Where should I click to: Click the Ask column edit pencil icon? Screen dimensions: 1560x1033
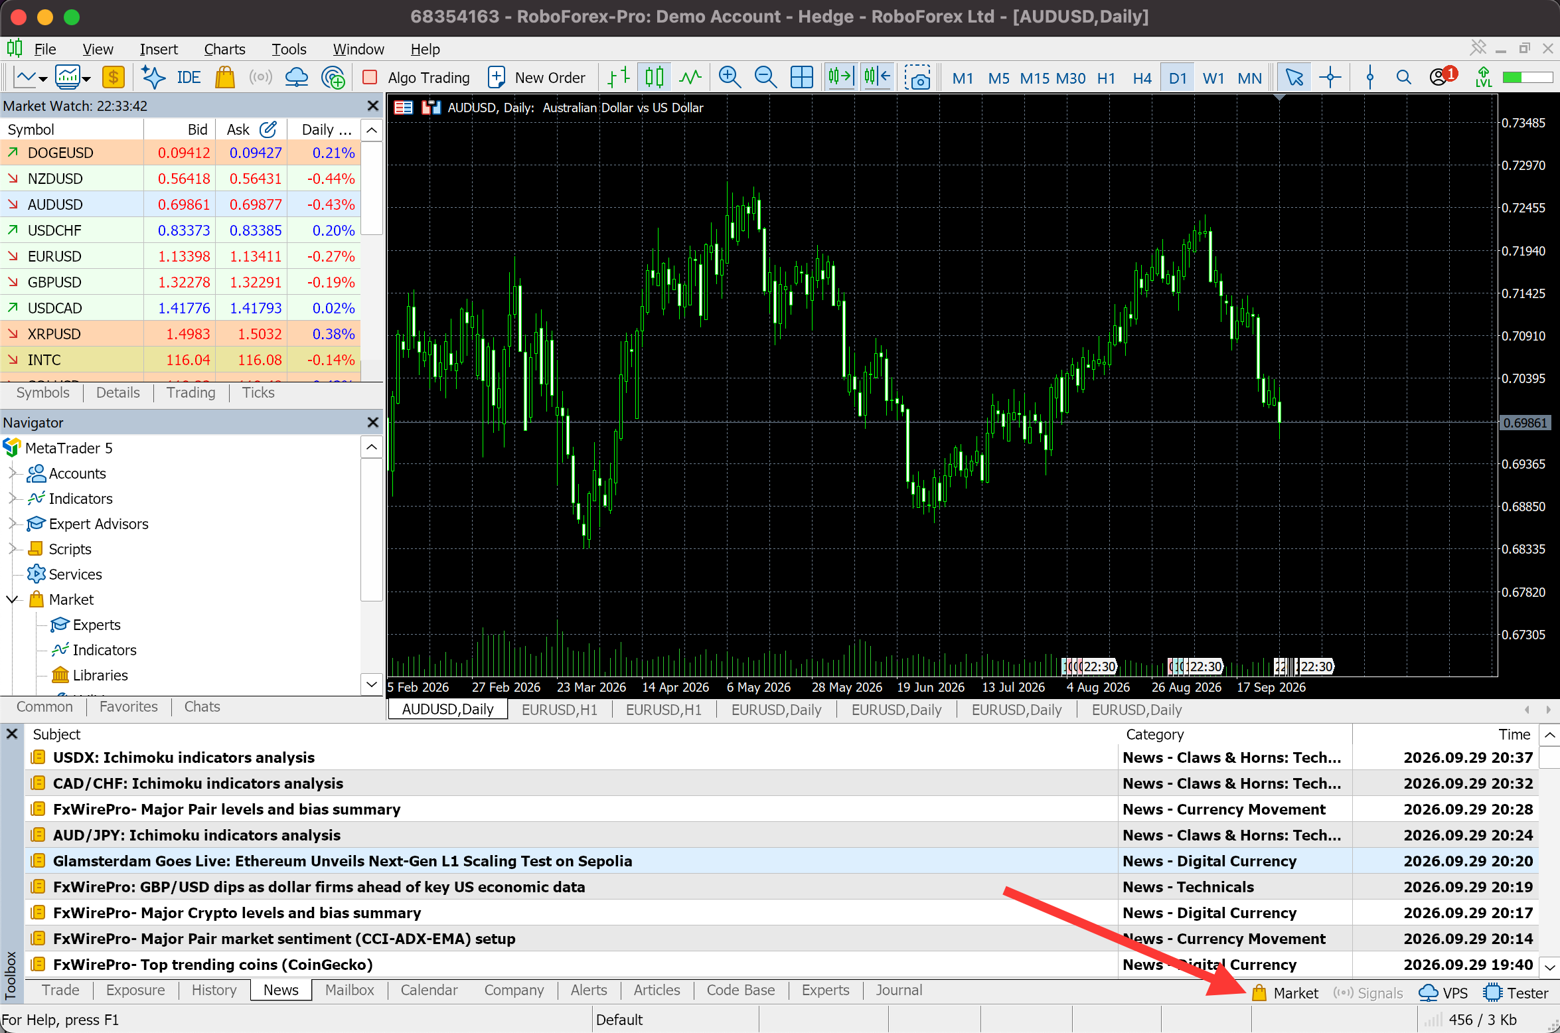[x=268, y=129]
